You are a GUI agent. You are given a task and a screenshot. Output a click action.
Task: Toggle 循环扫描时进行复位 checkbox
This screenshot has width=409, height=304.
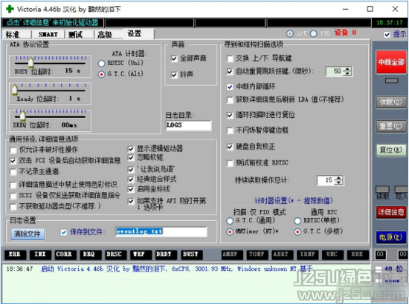[x=230, y=115]
